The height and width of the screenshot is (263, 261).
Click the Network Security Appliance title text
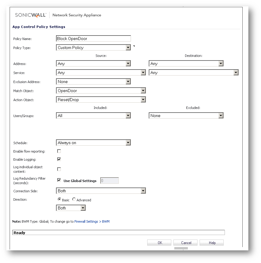pyautogui.click(x=77, y=15)
